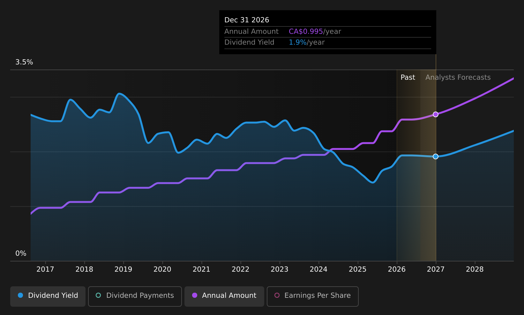Click the 2021 x-axis label
This screenshot has height=315, width=524.
point(201,269)
